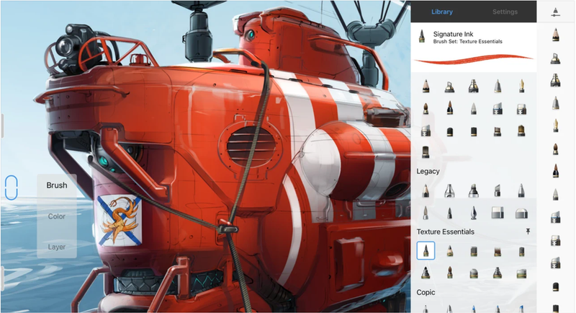This screenshot has width=576, height=313.
Task: Switch to the Library tab
Action: (x=442, y=12)
